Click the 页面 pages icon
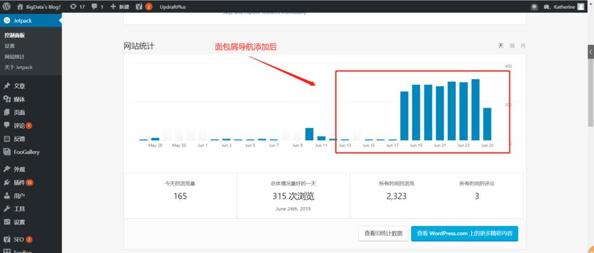Viewport: 594px width, 253px height. coord(7,113)
